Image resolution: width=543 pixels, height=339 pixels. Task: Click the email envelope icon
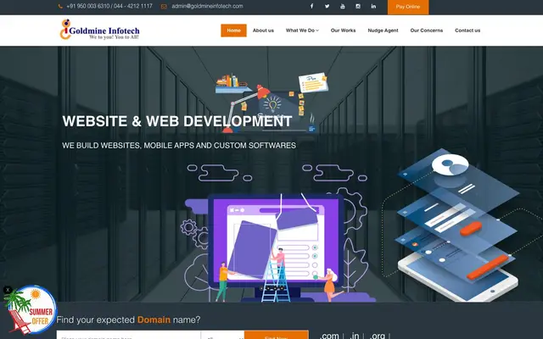click(x=164, y=6)
